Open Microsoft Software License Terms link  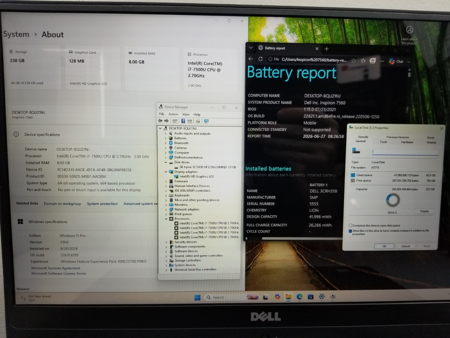[59, 273]
